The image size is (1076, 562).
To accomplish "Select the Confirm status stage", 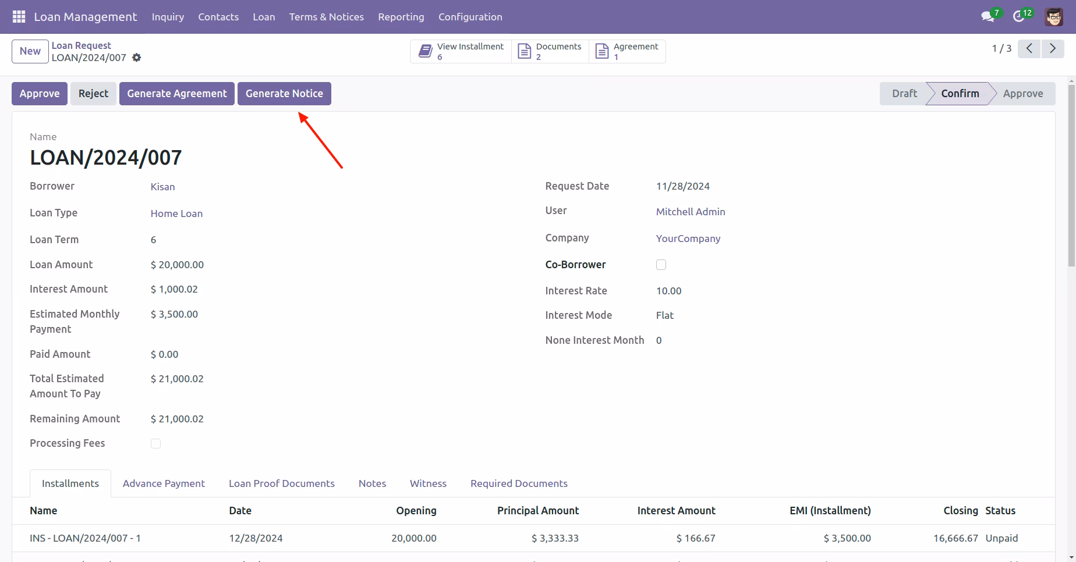I will (x=960, y=94).
